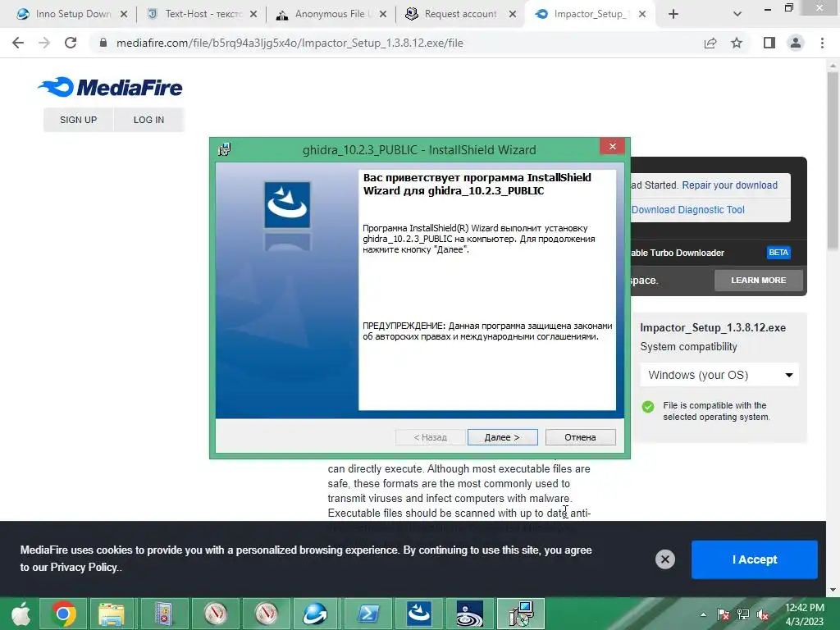This screenshot has height=630, width=840.
Task: Click the muted volume tray icon
Action: tap(763, 614)
